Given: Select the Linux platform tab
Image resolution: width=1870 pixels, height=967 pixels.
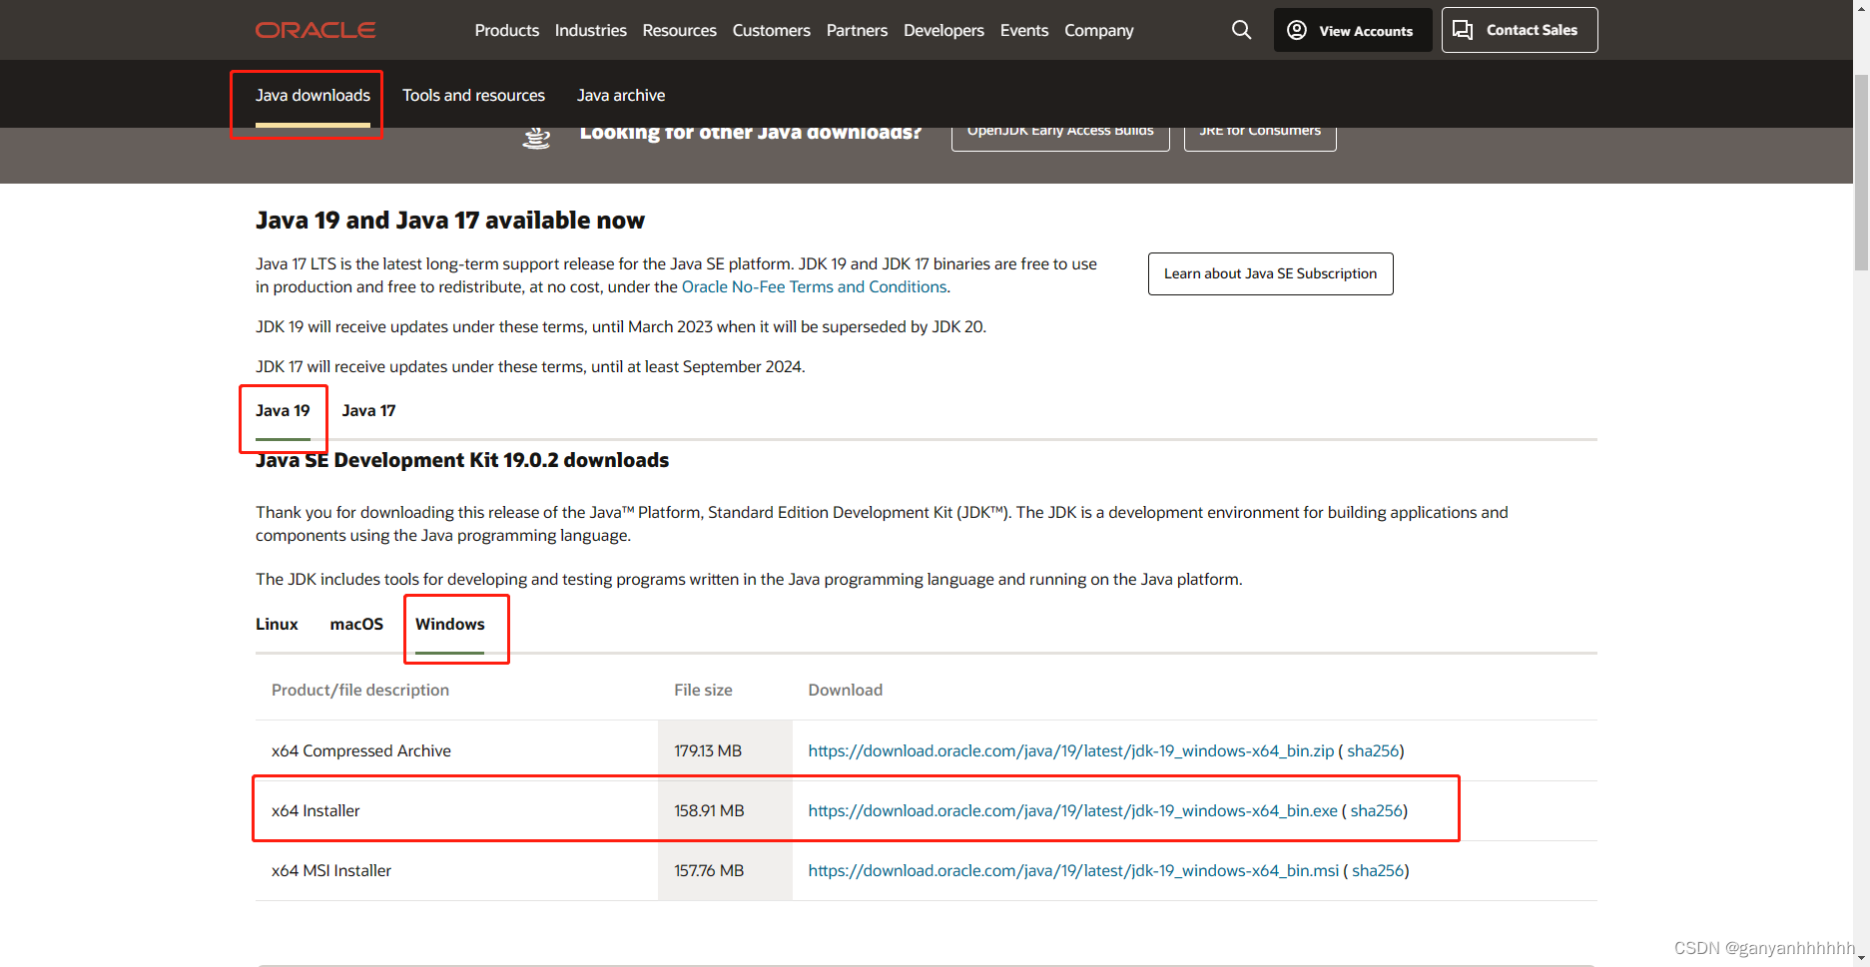Looking at the screenshot, I should [x=277, y=625].
